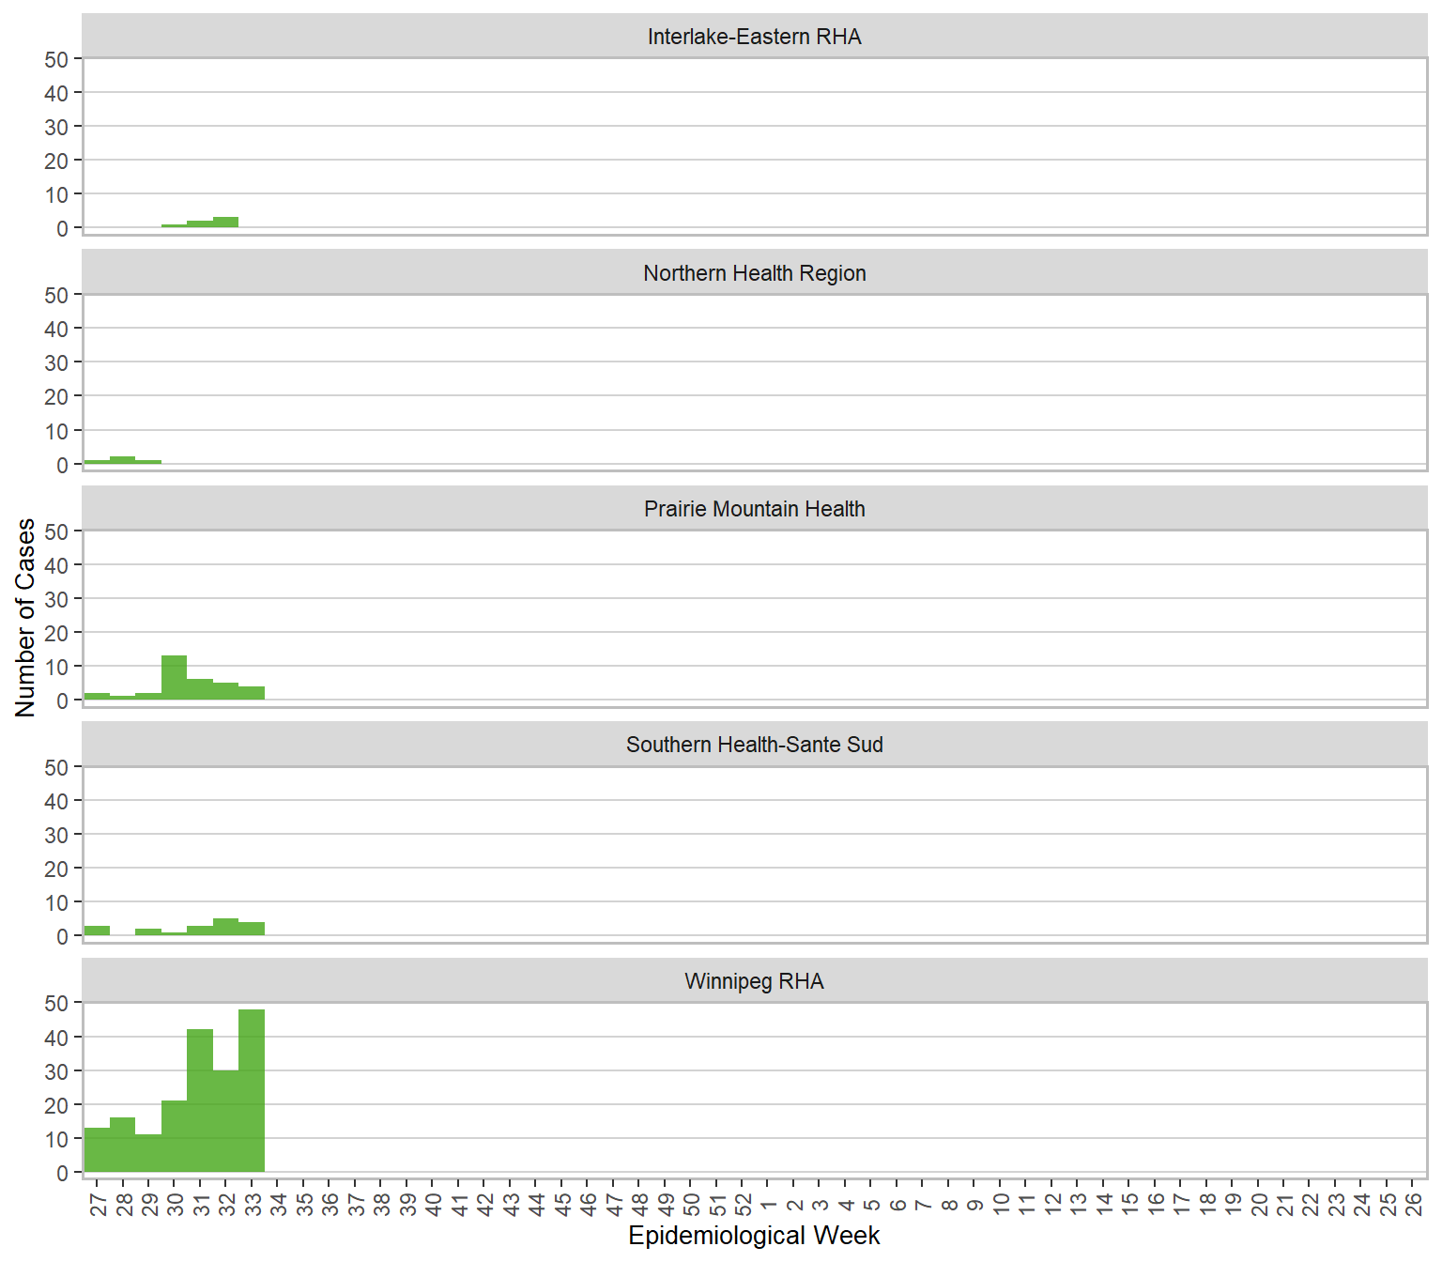
Task: Select the Northern Health Region panel header
Action: [754, 273]
